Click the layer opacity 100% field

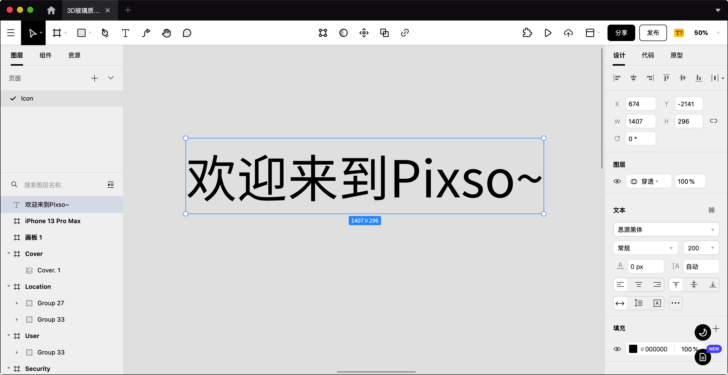690,181
